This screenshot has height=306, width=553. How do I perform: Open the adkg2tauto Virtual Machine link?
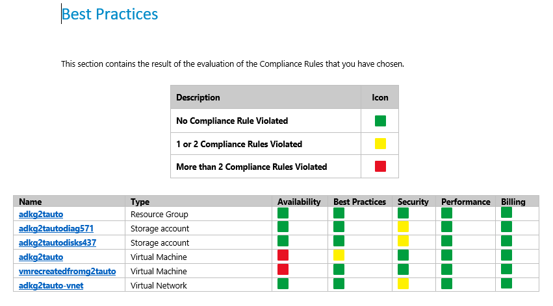tap(41, 257)
